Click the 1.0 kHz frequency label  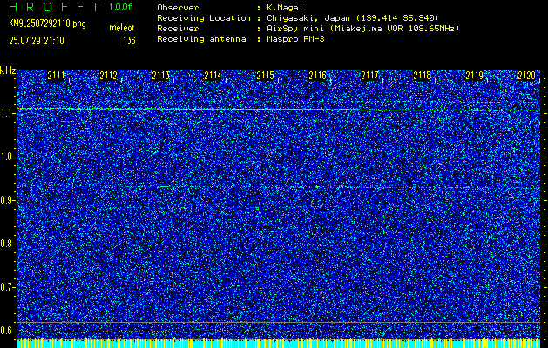click(x=6, y=157)
